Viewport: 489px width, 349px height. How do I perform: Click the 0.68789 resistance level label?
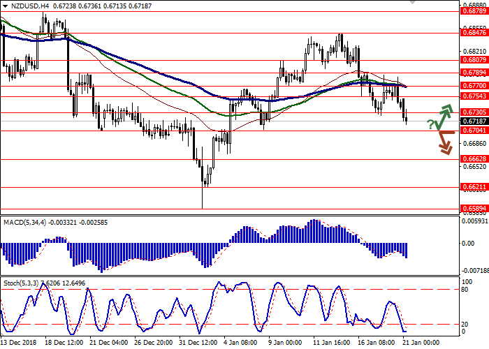click(473, 11)
